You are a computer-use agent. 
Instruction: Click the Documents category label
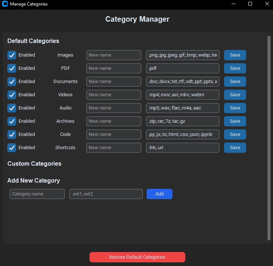65,82
